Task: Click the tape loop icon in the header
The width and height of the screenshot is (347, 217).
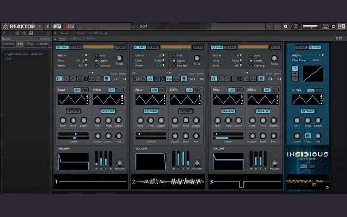Action: (x=277, y=27)
